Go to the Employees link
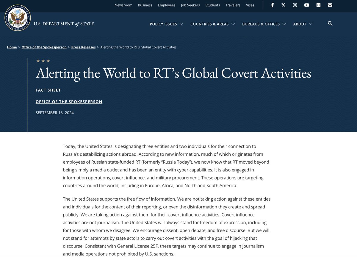357x257 pixels. [167, 5]
